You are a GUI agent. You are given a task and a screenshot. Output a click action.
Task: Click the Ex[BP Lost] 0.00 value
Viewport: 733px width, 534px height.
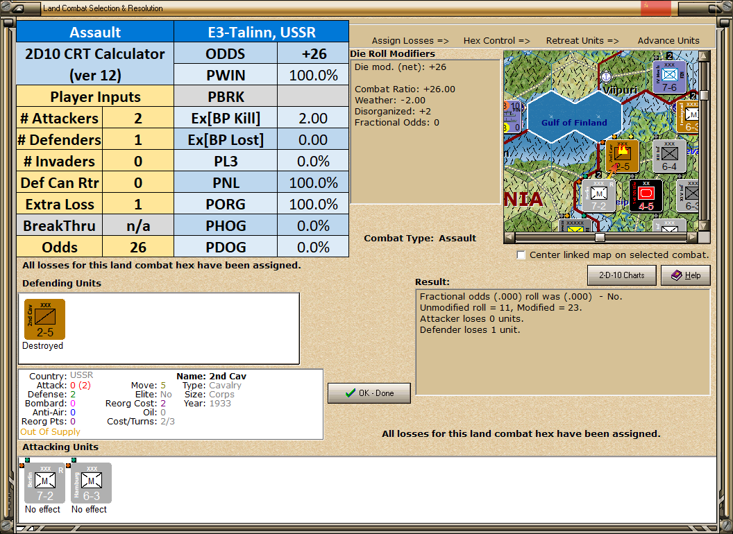pyautogui.click(x=313, y=139)
